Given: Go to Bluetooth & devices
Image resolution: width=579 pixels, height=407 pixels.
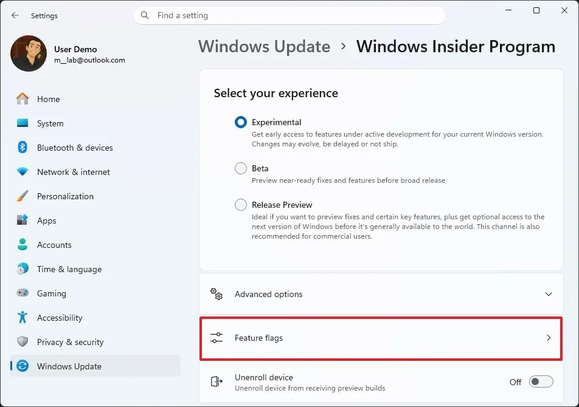Looking at the screenshot, I should 95,148.
